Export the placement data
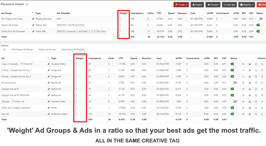The width and height of the screenshot is (266, 146). click(x=197, y=5)
